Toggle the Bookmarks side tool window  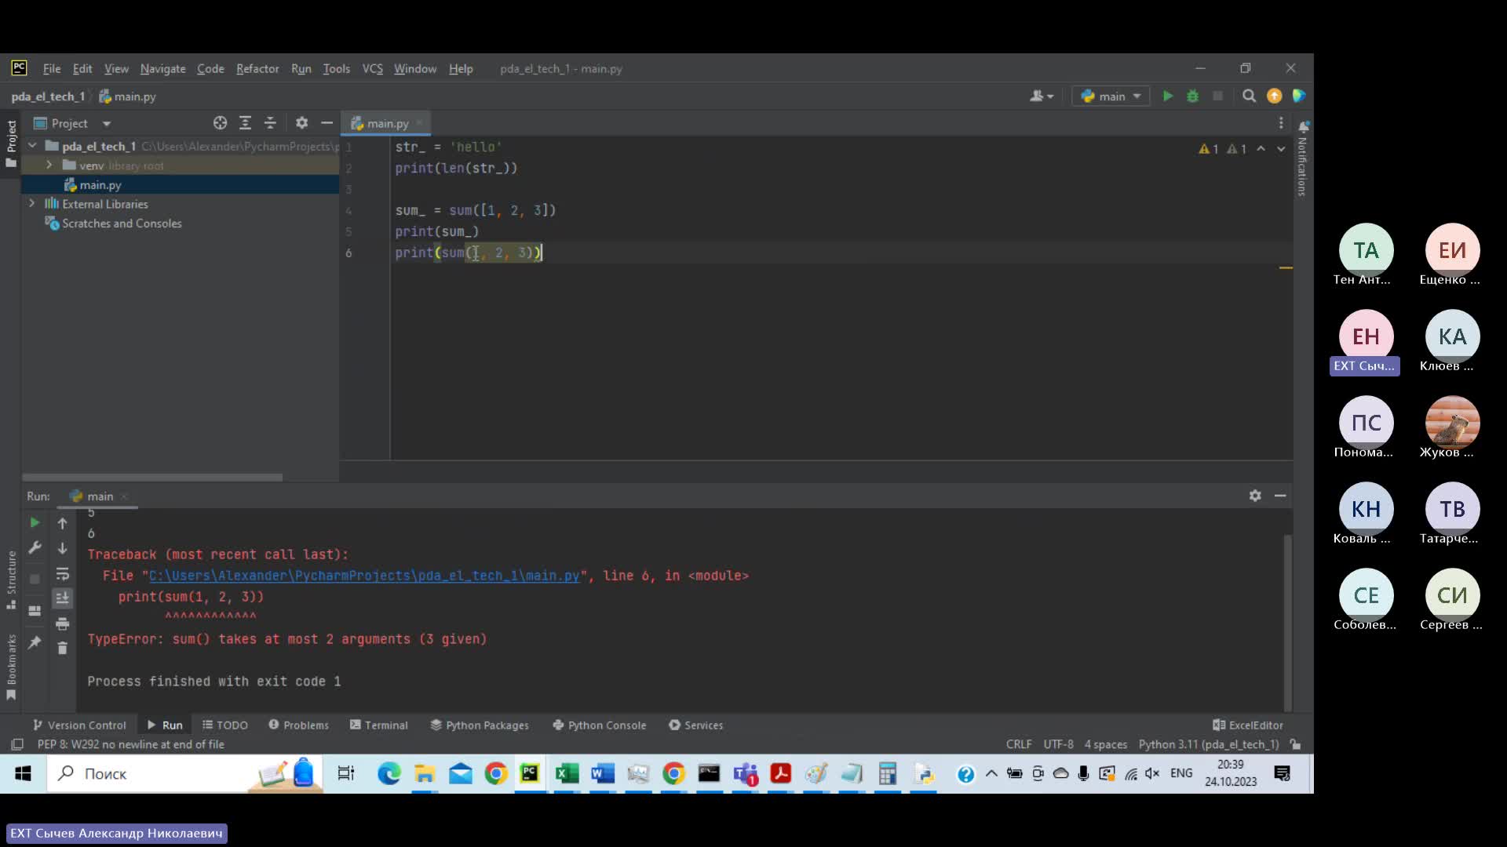11,667
